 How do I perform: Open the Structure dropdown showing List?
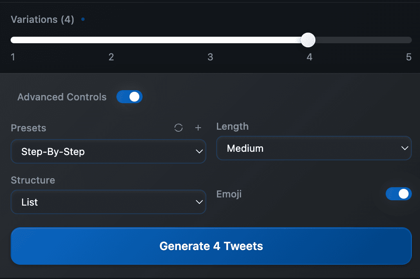(x=108, y=202)
